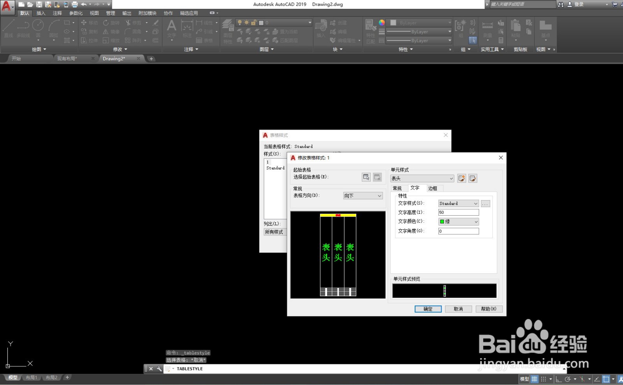Close the 修改表格样式 dialog
The width and height of the screenshot is (623, 385).
click(501, 158)
